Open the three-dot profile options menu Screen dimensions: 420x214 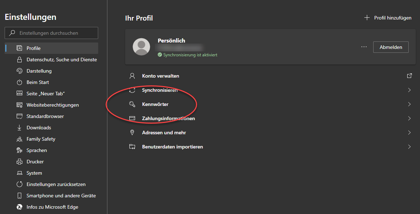click(364, 47)
